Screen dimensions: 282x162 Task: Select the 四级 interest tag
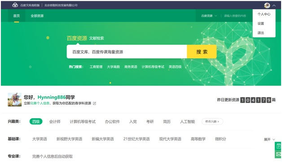coord(36,122)
